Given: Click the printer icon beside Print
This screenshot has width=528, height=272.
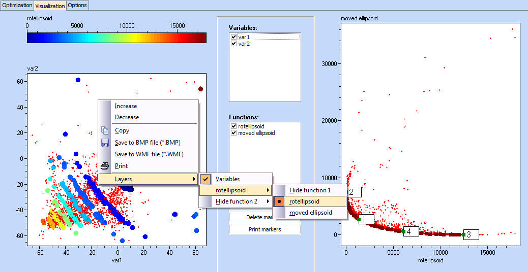Looking at the screenshot, I should [x=105, y=166].
